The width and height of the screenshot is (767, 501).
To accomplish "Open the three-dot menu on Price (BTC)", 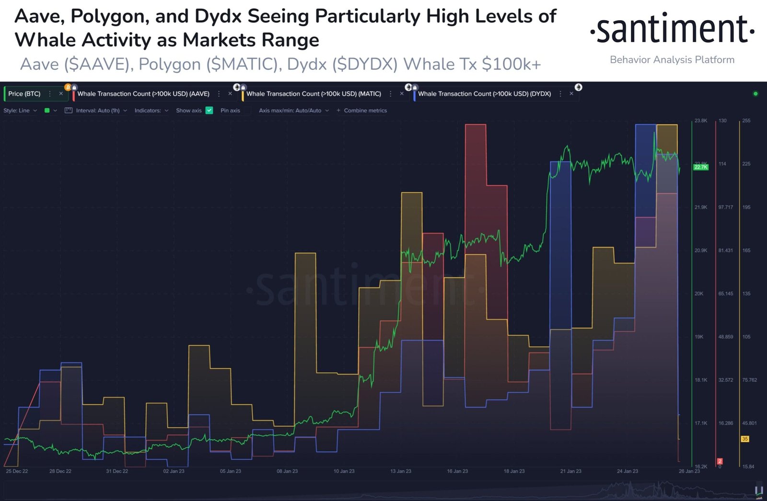I will (x=50, y=94).
